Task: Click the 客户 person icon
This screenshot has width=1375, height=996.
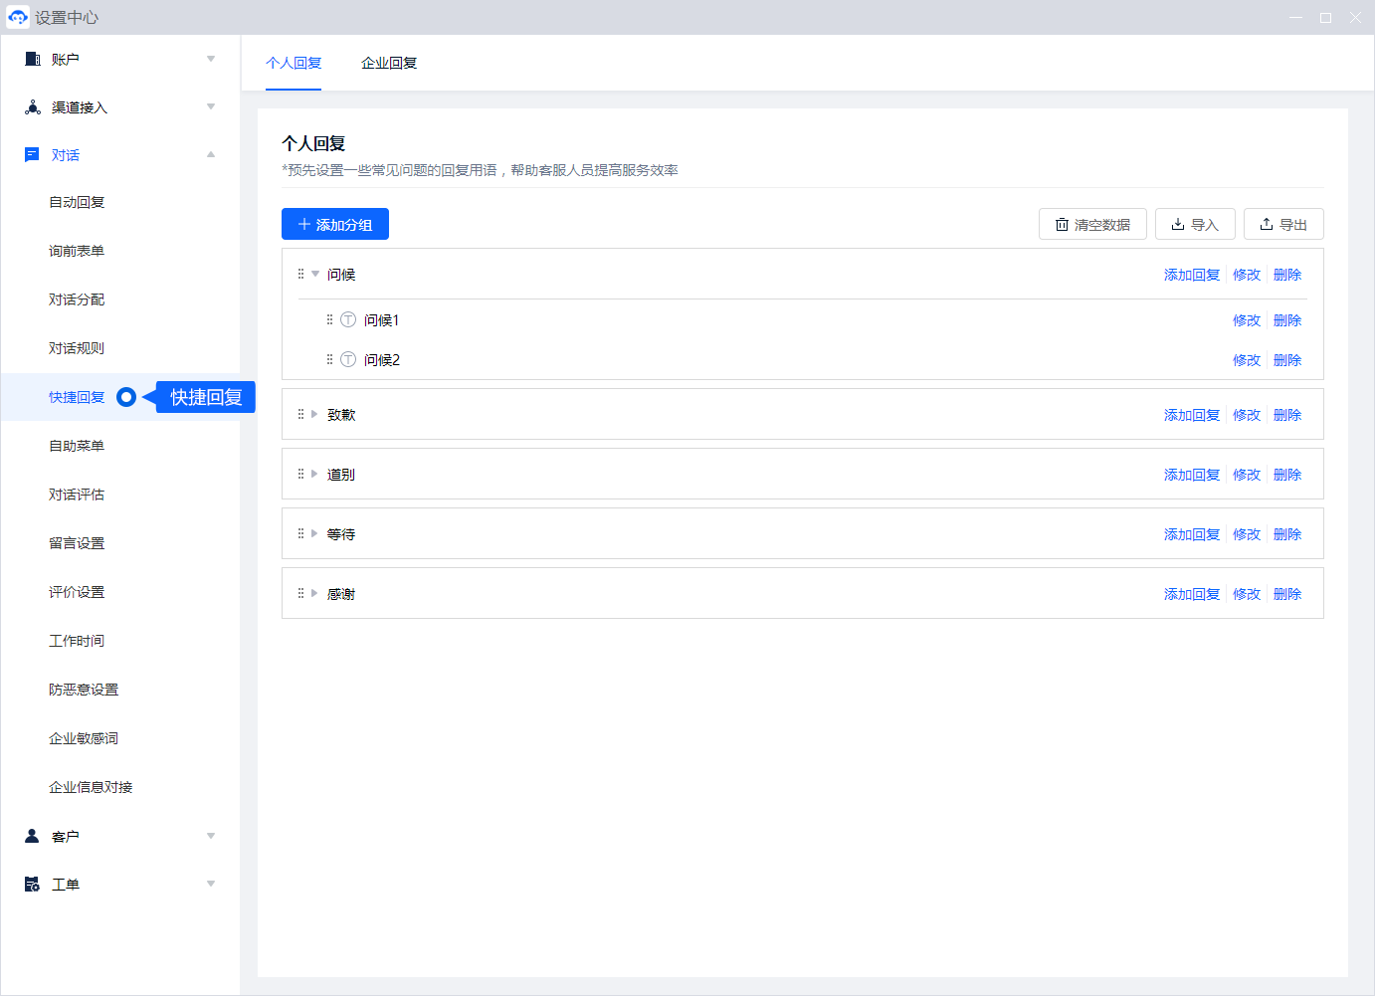Action: 32,836
